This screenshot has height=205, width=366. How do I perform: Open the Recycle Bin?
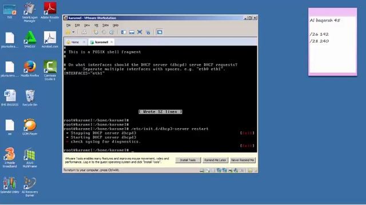[x=30, y=98]
